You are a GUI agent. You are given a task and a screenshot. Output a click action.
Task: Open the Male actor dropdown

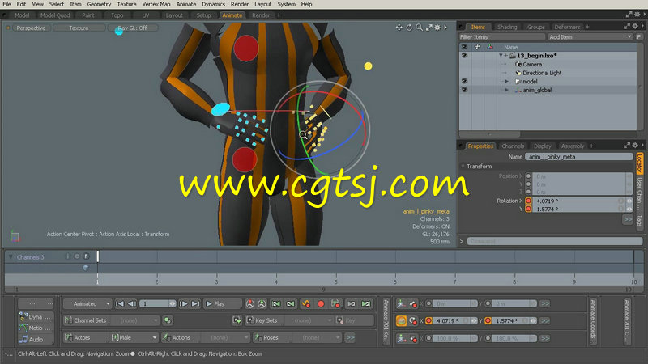(134, 337)
